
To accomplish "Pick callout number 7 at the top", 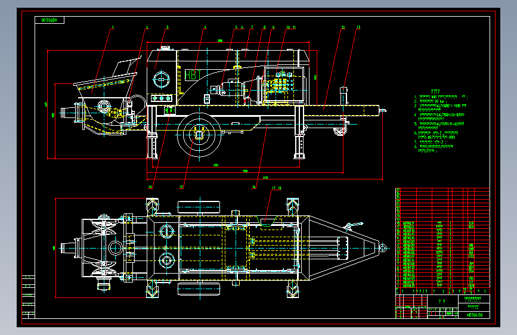I will coord(252,27).
